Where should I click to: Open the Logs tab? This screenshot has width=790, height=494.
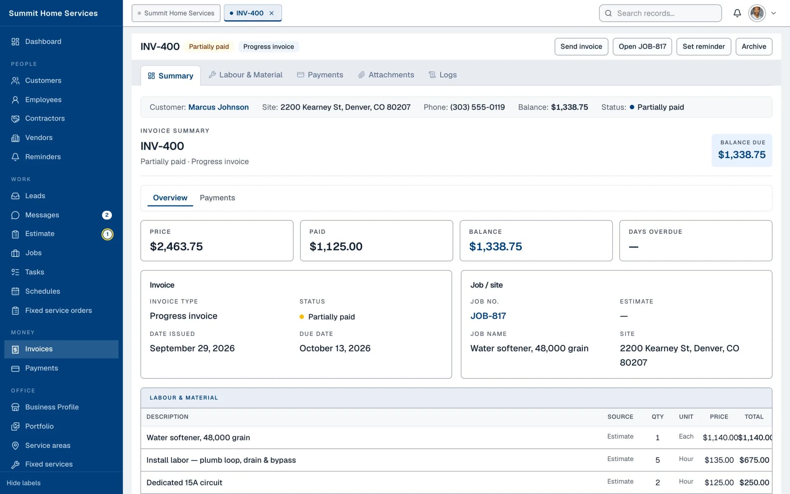[443, 75]
